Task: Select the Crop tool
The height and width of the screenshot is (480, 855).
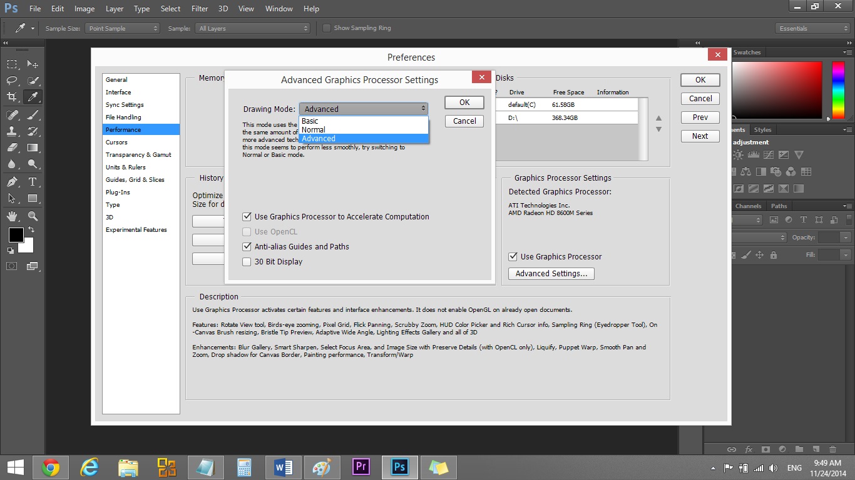Action: (x=12, y=97)
